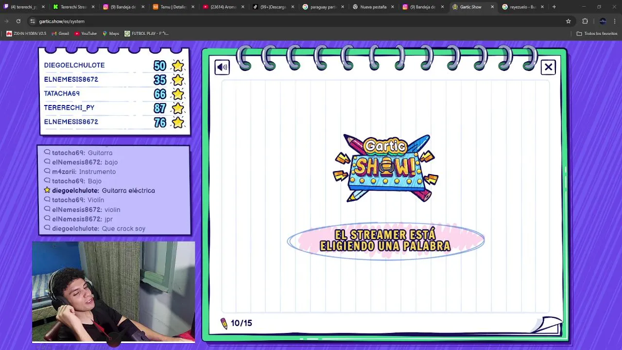
Task: Bookmark this page with the star icon
Action: [x=568, y=21]
